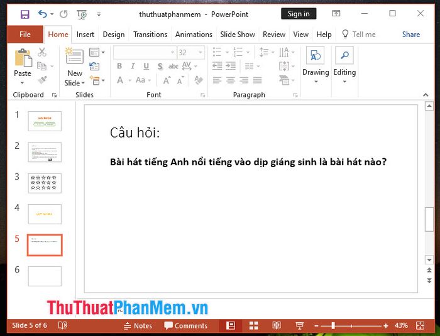This screenshot has height=336, width=440.
Task: Undo the last action
Action: click(x=42, y=14)
